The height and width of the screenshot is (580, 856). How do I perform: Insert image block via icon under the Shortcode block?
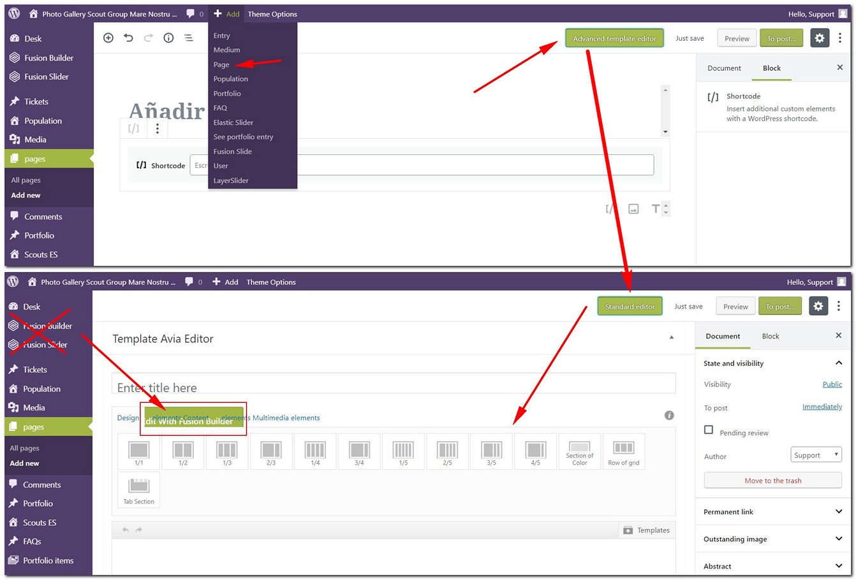[633, 209]
